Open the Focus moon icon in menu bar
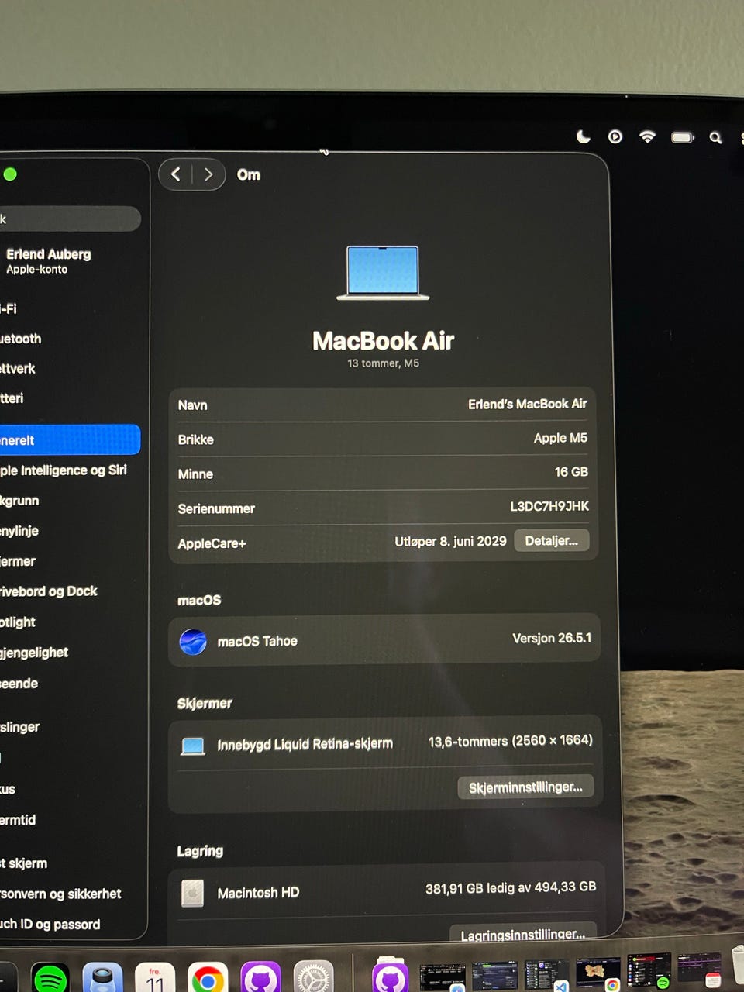Screen dimensions: 744x992 (x=584, y=137)
